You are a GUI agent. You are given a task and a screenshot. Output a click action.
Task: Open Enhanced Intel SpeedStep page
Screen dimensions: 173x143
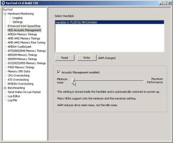click(24, 26)
